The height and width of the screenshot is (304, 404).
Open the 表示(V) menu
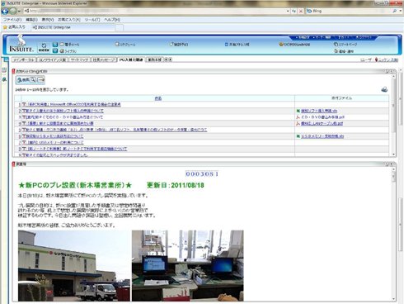(48, 20)
